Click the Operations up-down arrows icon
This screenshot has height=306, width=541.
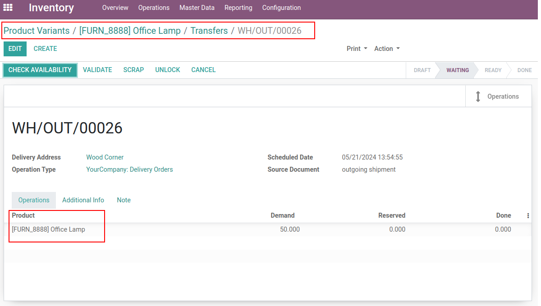478,96
